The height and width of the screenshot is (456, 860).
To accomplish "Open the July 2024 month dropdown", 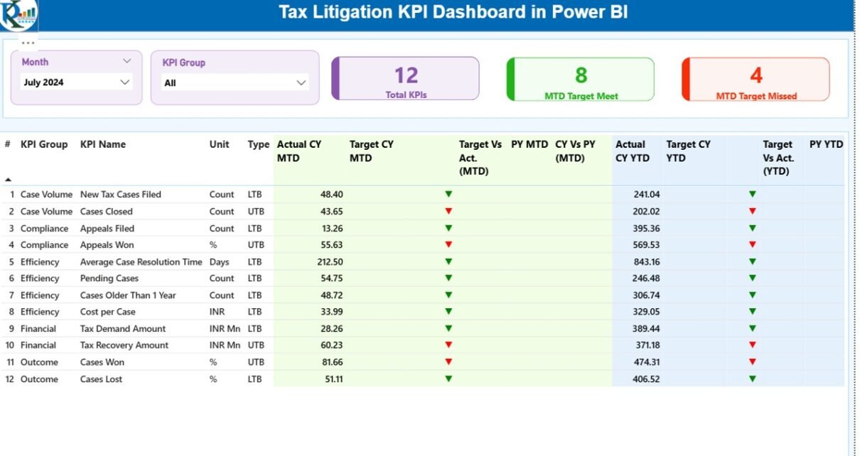I will click(125, 82).
